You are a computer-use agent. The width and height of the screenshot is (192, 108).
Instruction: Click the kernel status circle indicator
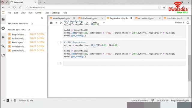click(188, 23)
